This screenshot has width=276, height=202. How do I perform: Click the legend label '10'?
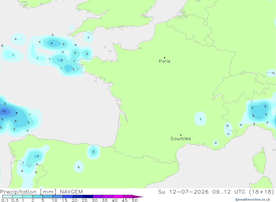55,200
